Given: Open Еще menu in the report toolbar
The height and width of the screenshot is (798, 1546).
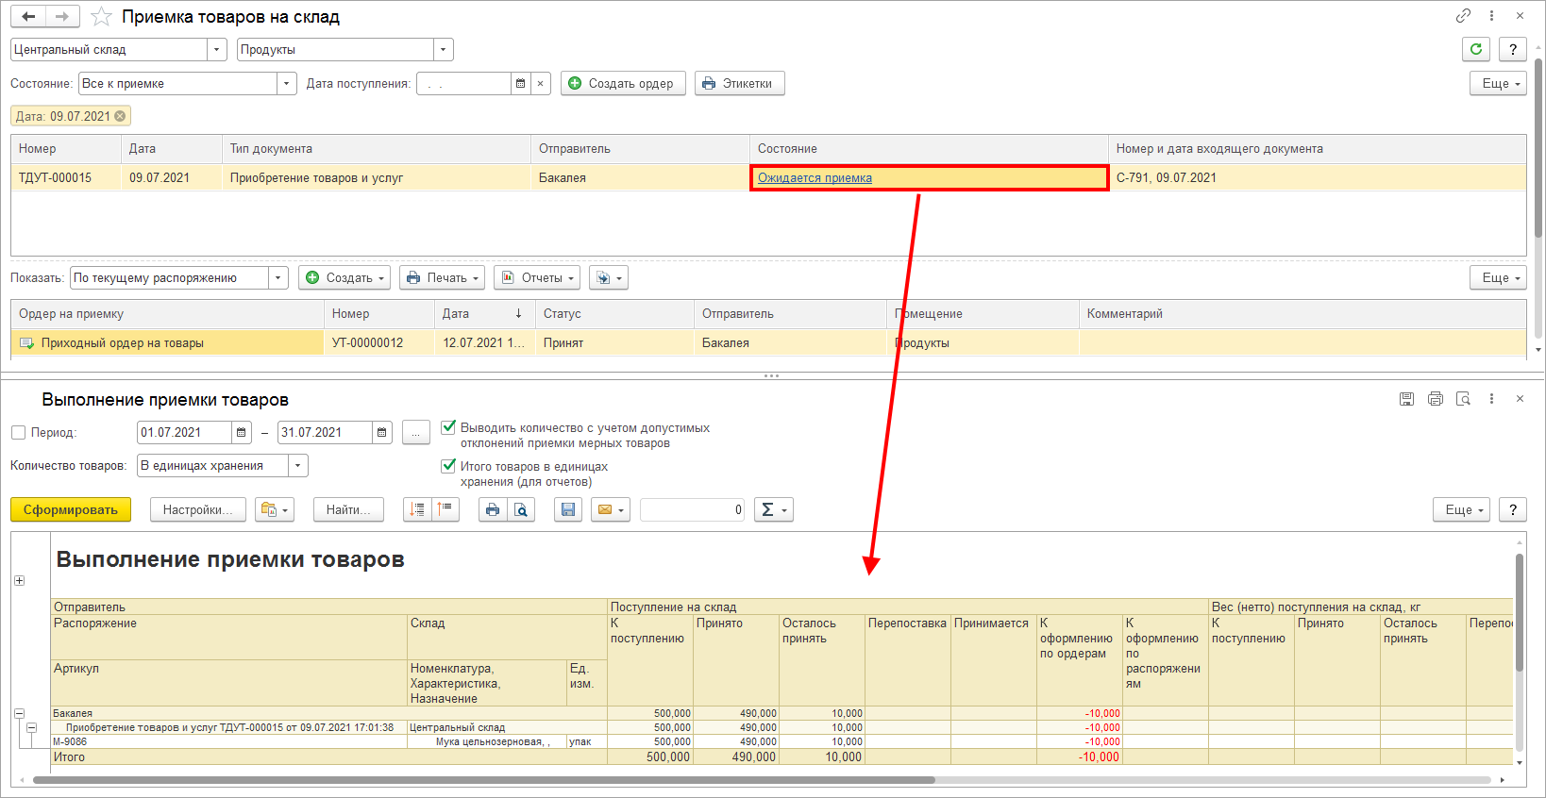Looking at the screenshot, I should pyautogui.click(x=1461, y=509).
